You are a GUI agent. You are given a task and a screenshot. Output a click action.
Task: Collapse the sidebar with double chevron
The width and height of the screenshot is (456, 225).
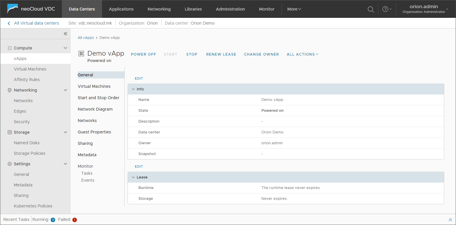pyautogui.click(x=65, y=34)
